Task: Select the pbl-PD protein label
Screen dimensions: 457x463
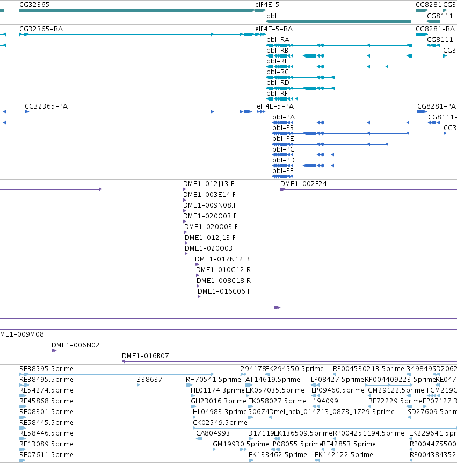Action: point(284,160)
